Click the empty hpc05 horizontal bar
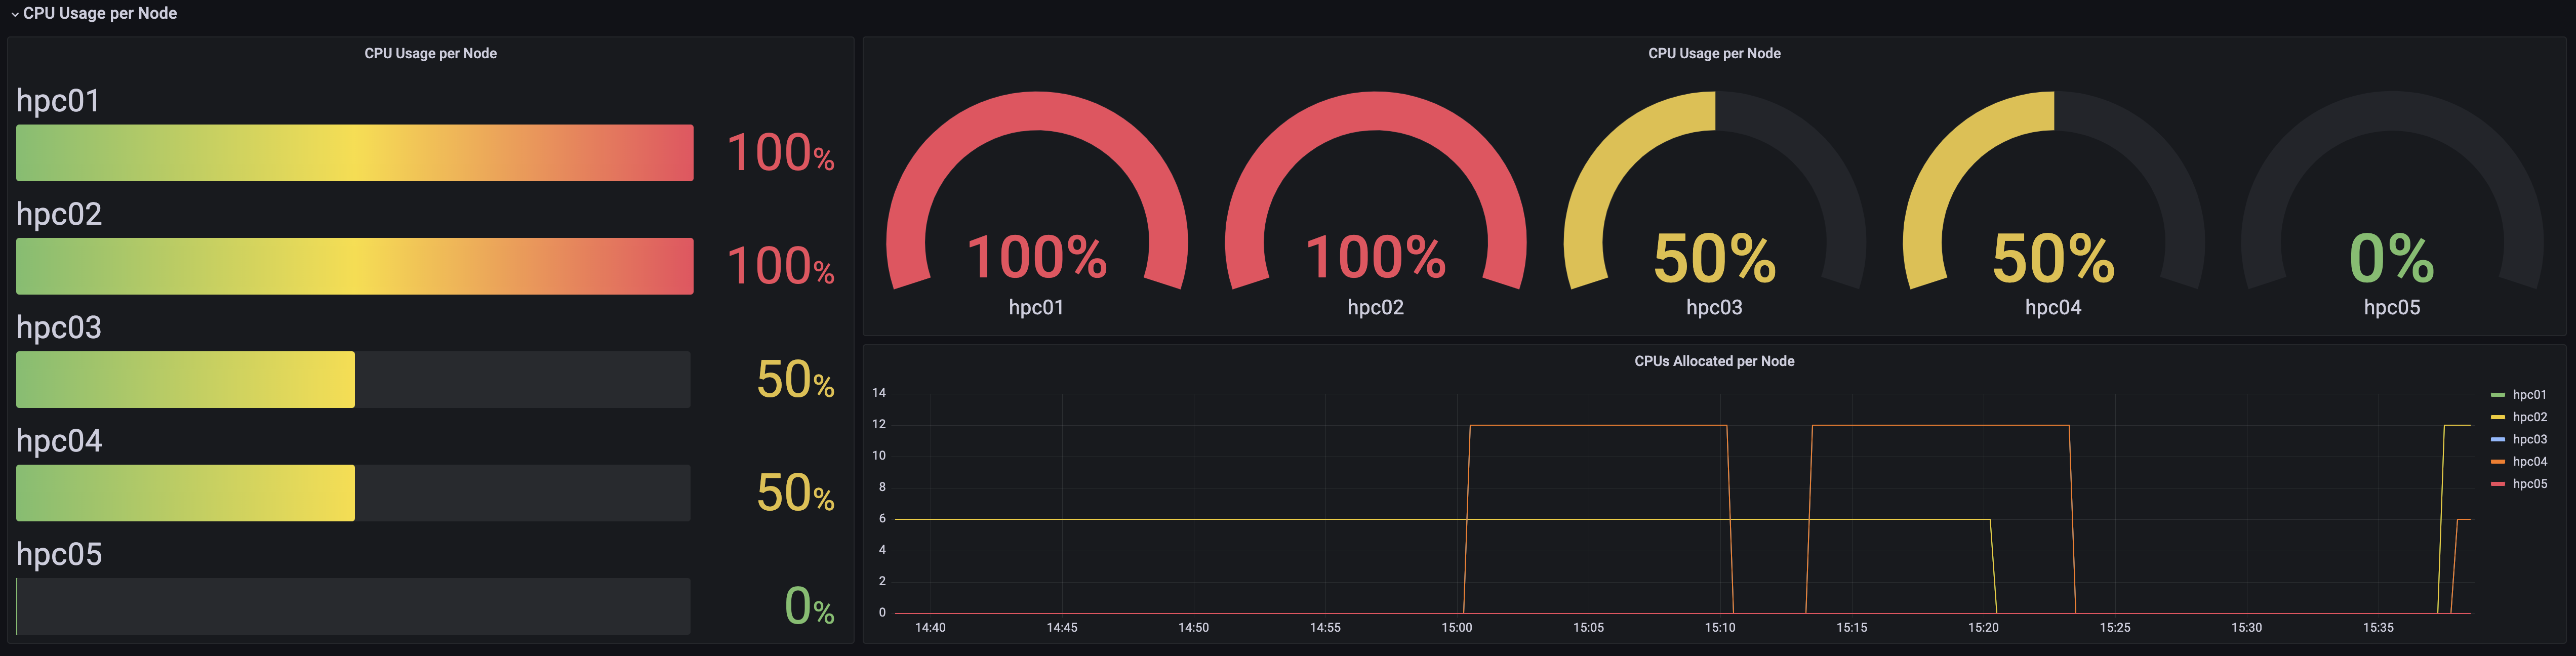Screen dimensions: 2576x656 354,606
